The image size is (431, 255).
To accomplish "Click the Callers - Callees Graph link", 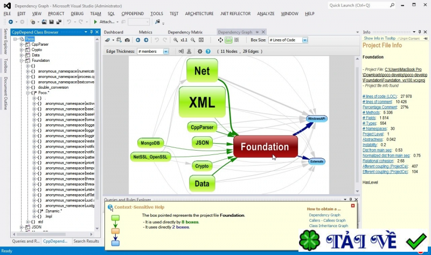I will coord(327,220).
